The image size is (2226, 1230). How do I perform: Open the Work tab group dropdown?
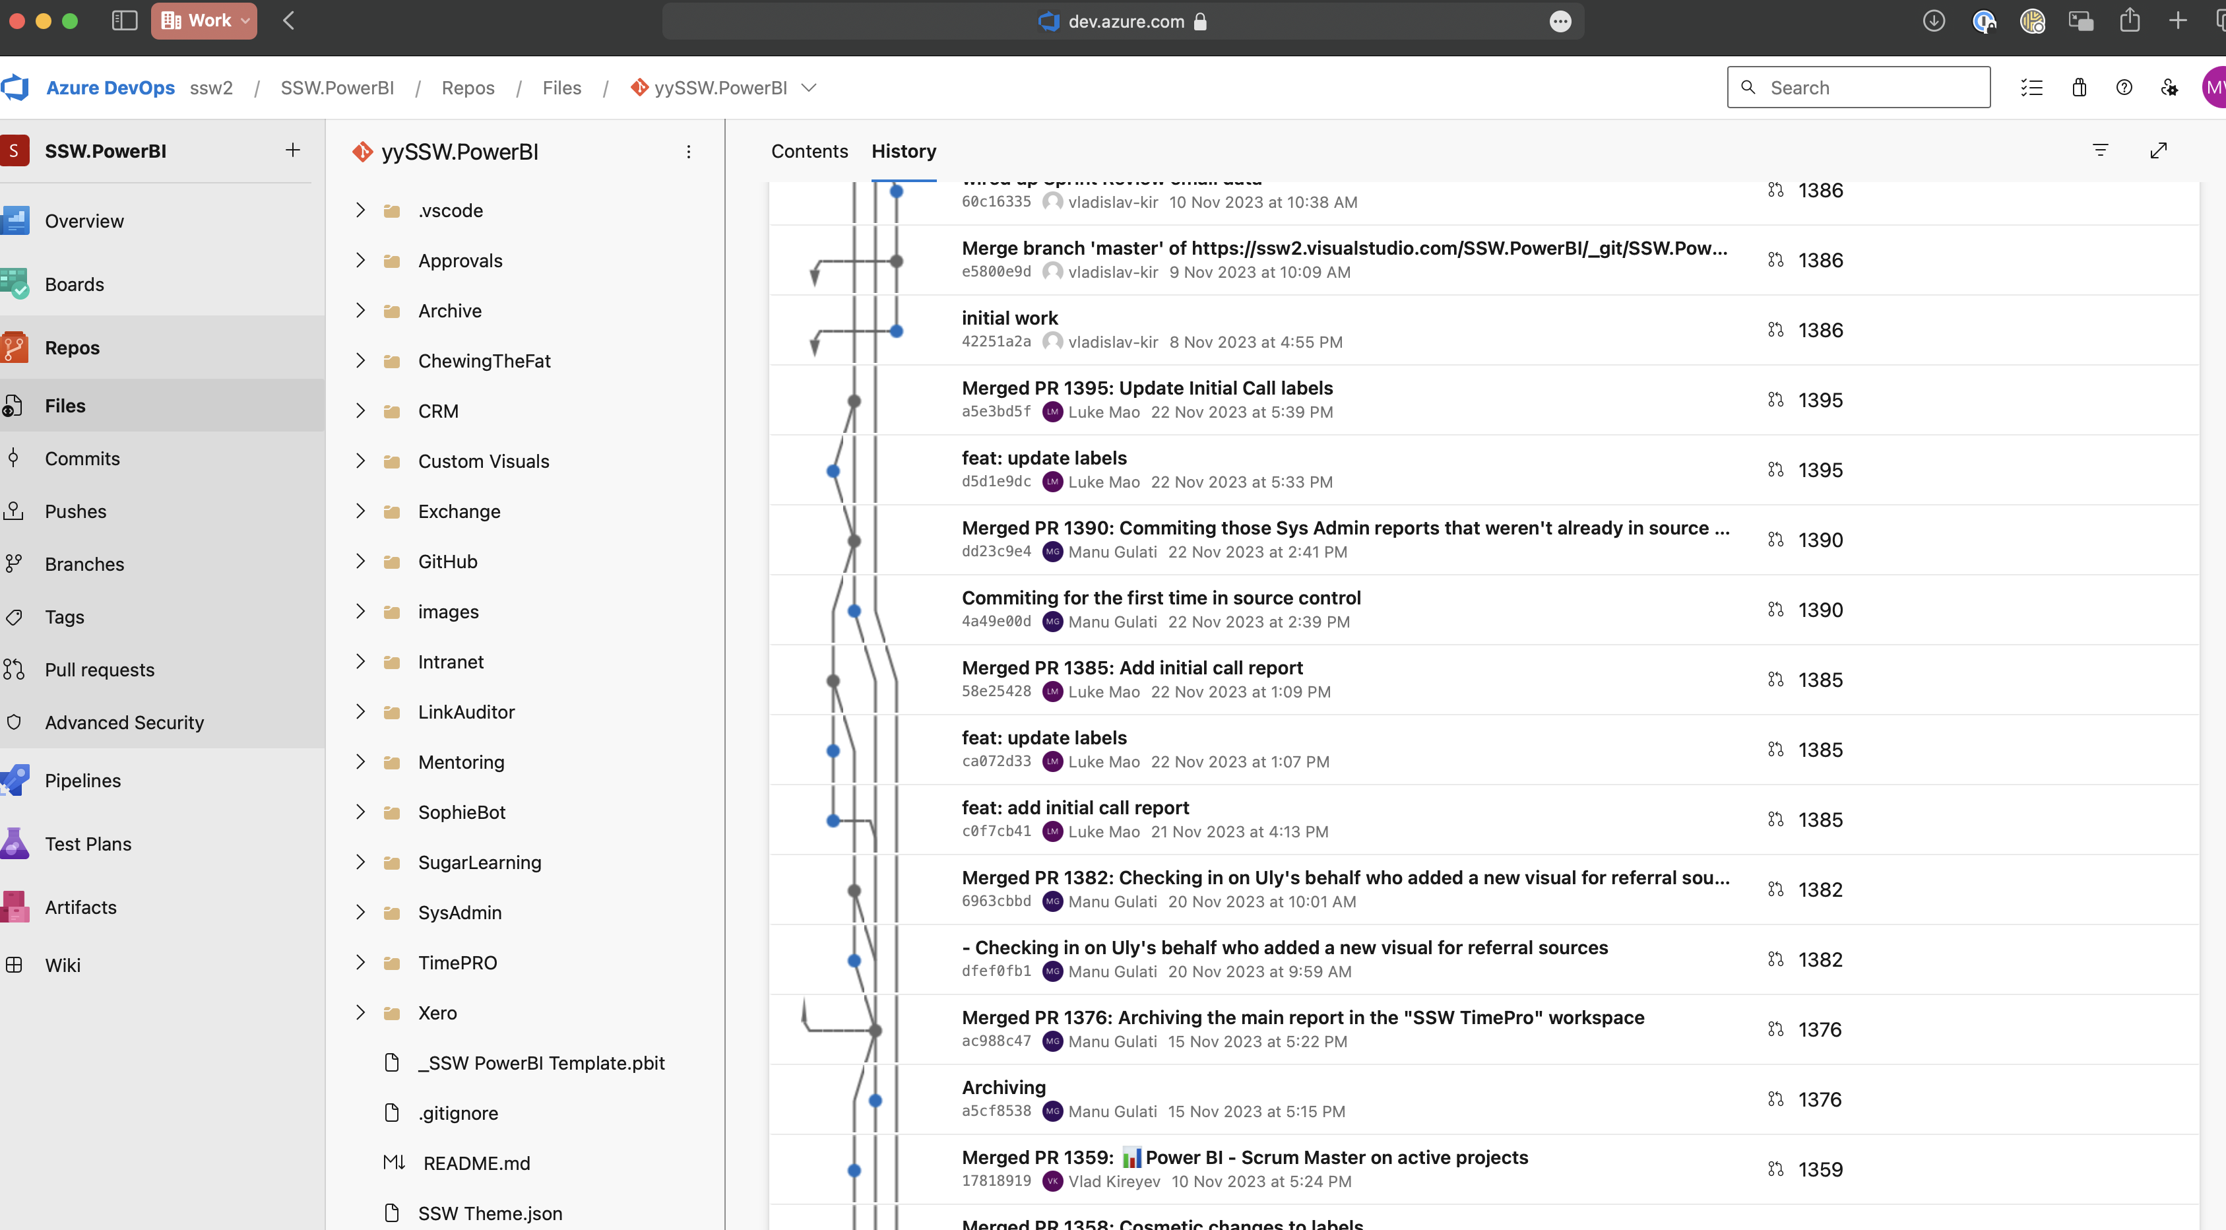click(204, 20)
